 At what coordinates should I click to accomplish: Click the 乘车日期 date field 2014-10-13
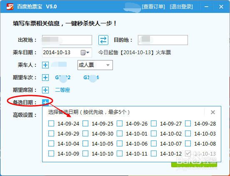click(67, 53)
